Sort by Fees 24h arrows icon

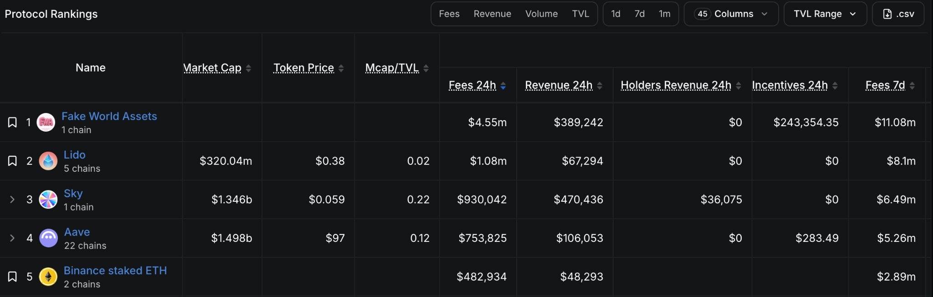click(x=503, y=86)
